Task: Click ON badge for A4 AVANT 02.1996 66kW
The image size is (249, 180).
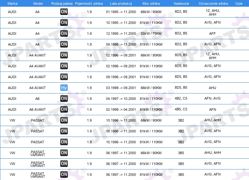Action: tap(64, 55)
